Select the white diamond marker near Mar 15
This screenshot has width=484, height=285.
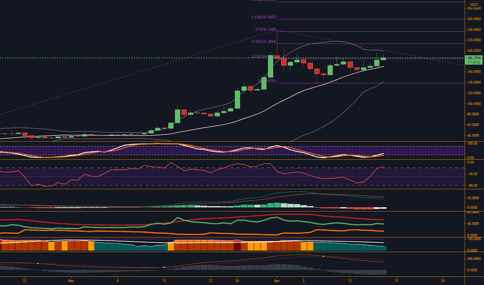point(164,267)
